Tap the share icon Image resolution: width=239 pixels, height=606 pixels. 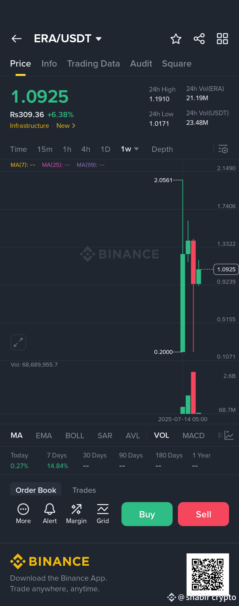(199, 39)
